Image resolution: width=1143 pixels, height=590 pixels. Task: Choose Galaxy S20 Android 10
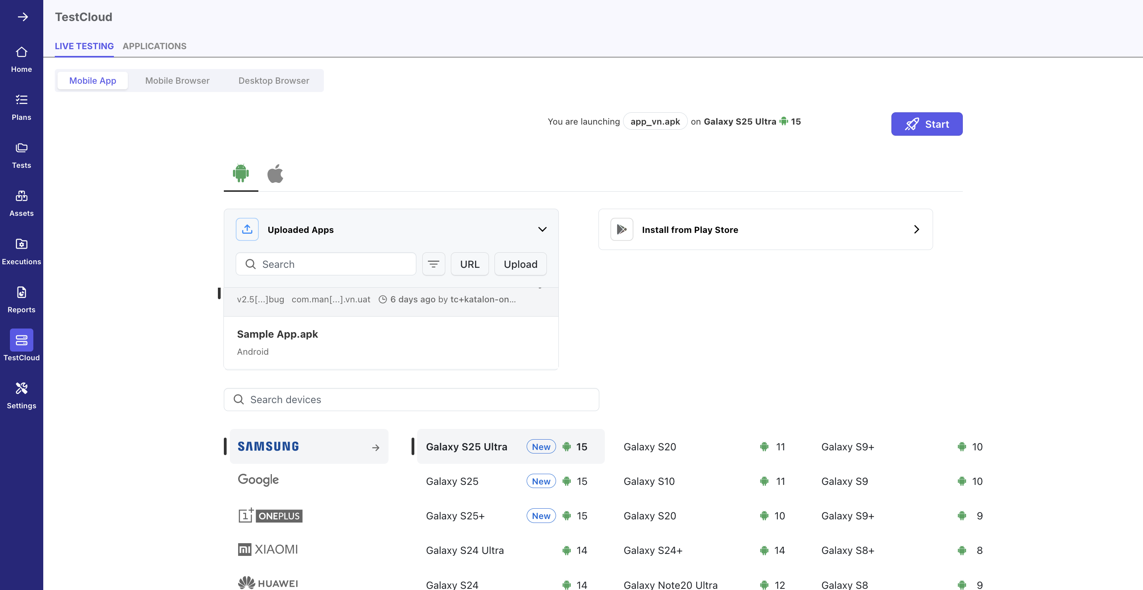pos(708,515)
